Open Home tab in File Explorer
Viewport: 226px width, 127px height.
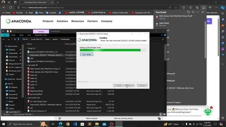[13, 35]
